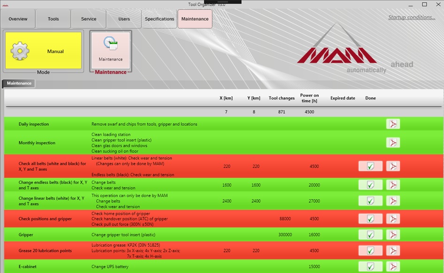The image size is (444, 273).
Task: Click the 88000 tool changes value
Action: (x=285, y=219)
